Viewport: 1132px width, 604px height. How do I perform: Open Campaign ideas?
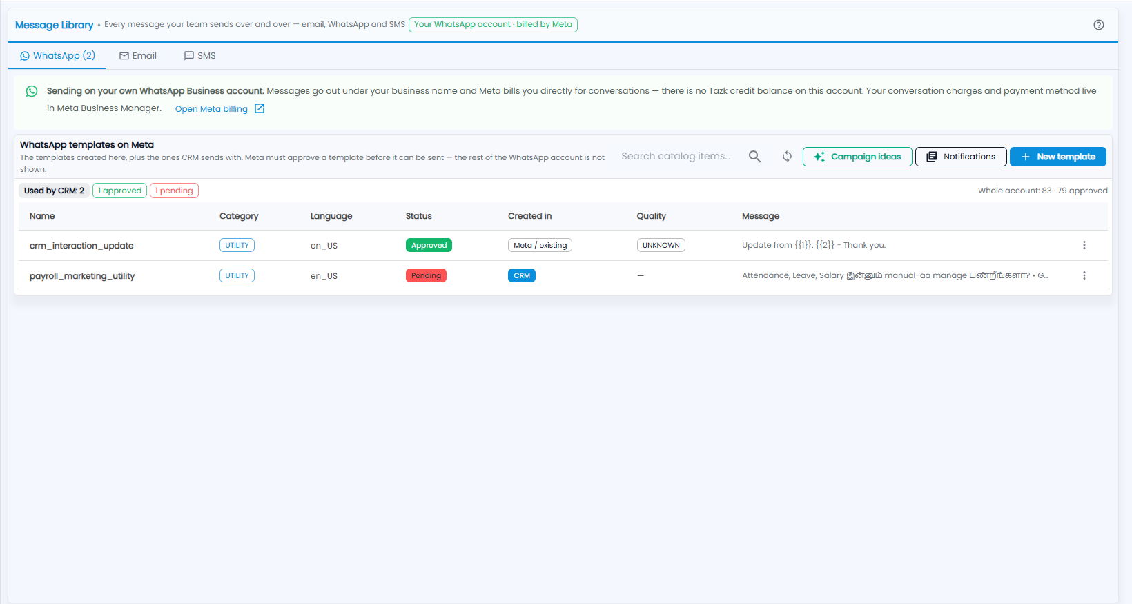tap(857, 157)
